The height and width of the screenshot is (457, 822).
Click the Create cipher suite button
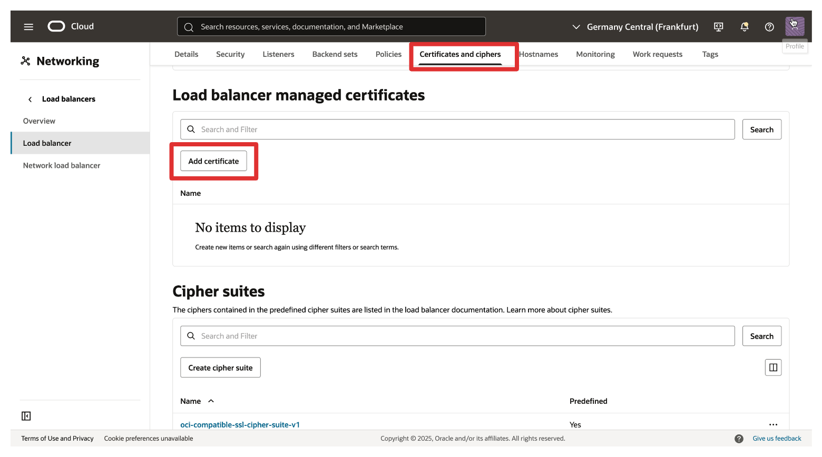click(x=220, y=367)
